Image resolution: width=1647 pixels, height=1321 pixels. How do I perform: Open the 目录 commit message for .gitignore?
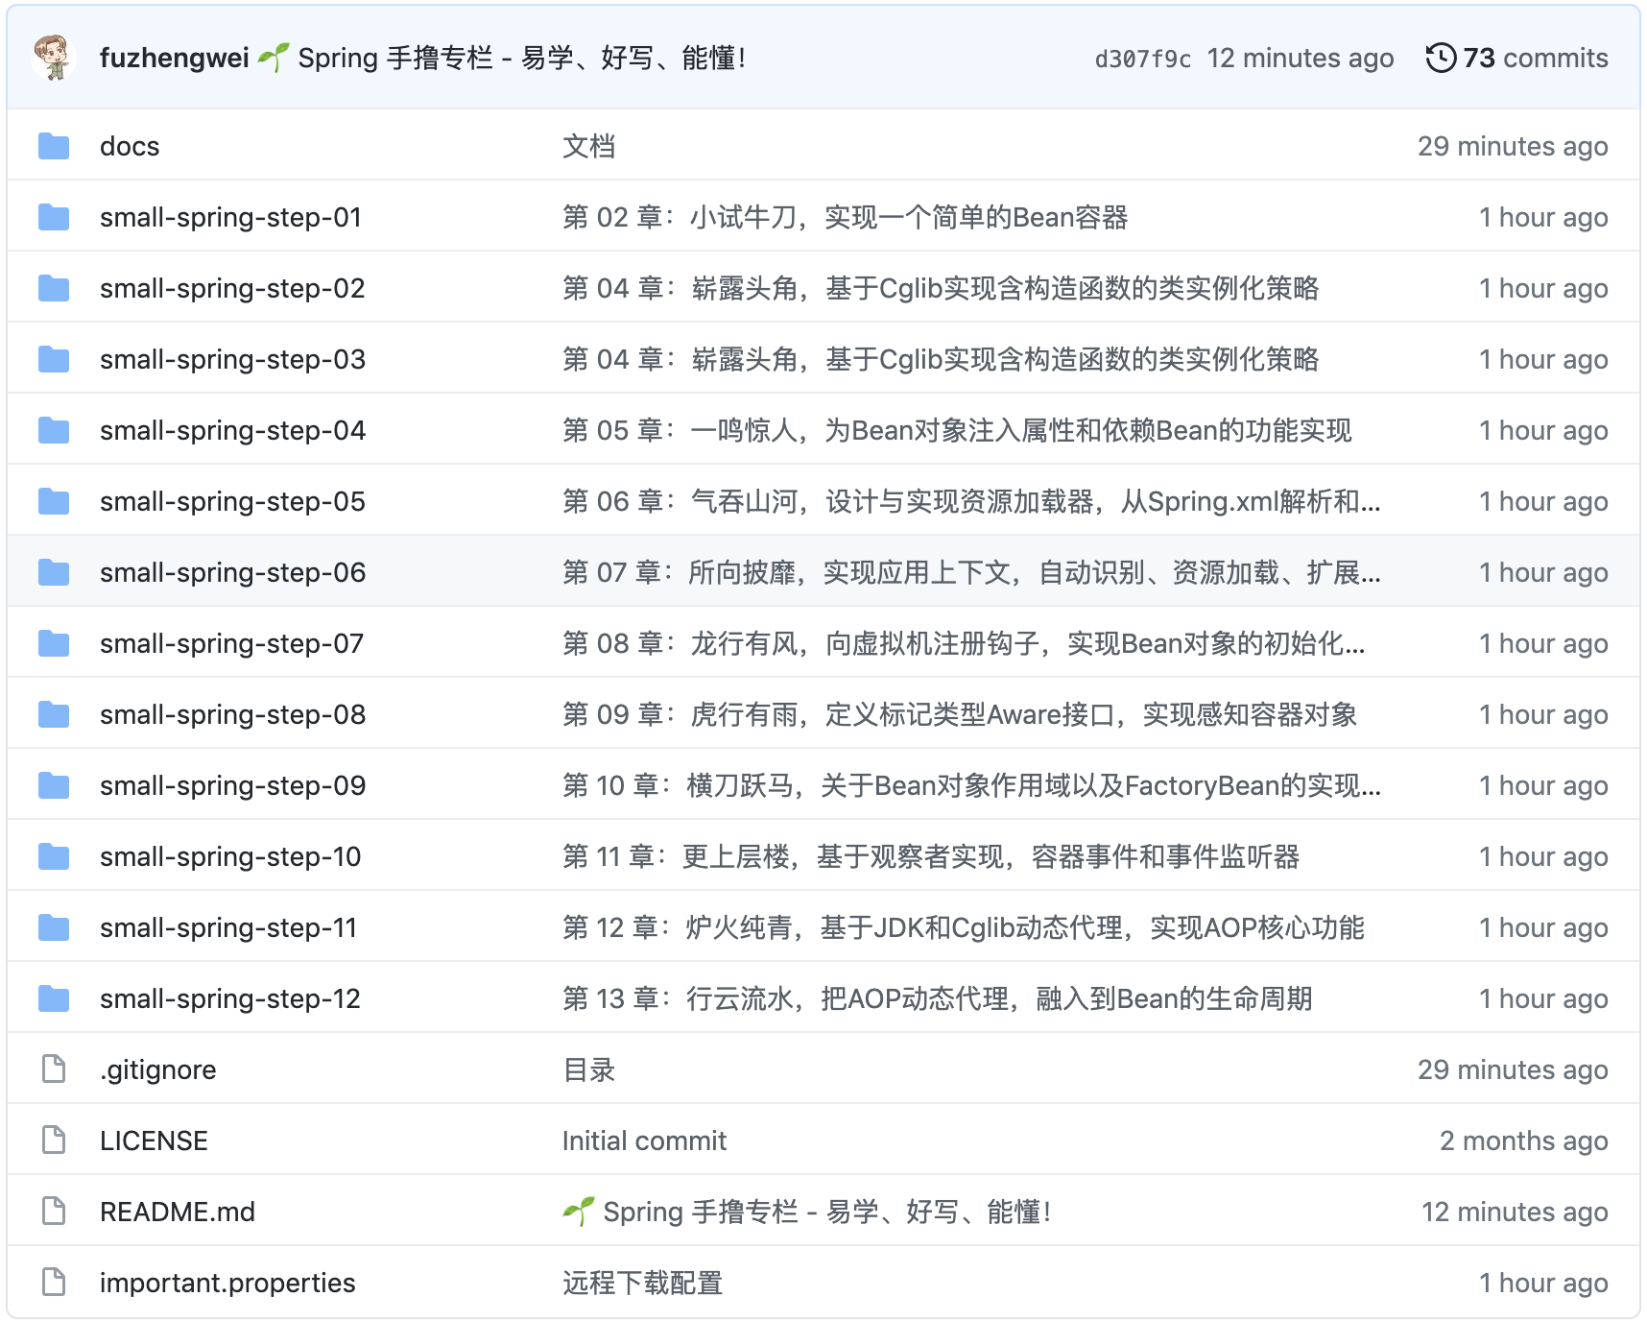click(x=589, y=1069)
